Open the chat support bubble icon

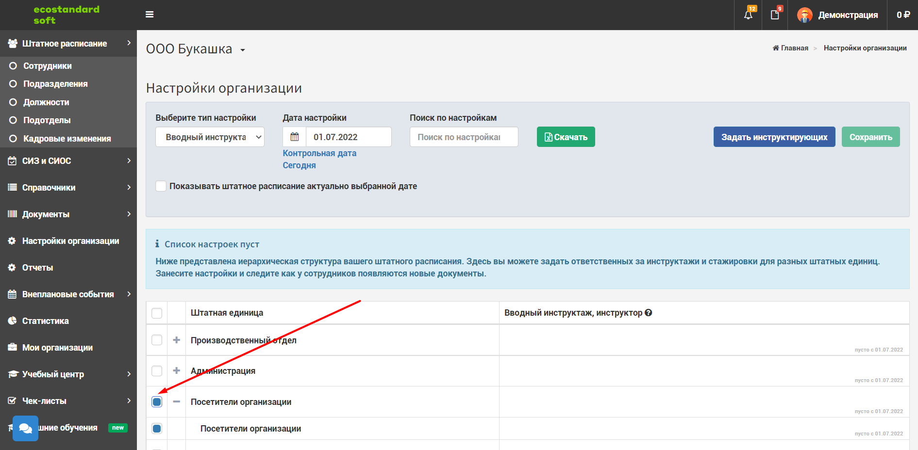pos(25,428)
